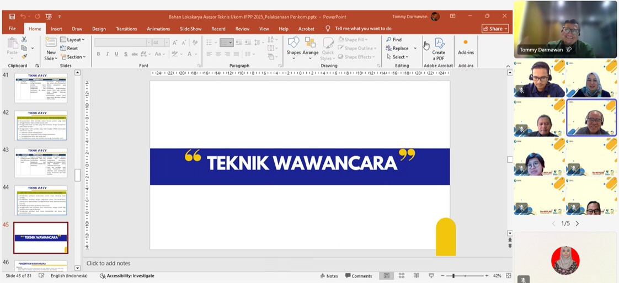
Task: Open the Transitions tab
Action: click(126, 29)
